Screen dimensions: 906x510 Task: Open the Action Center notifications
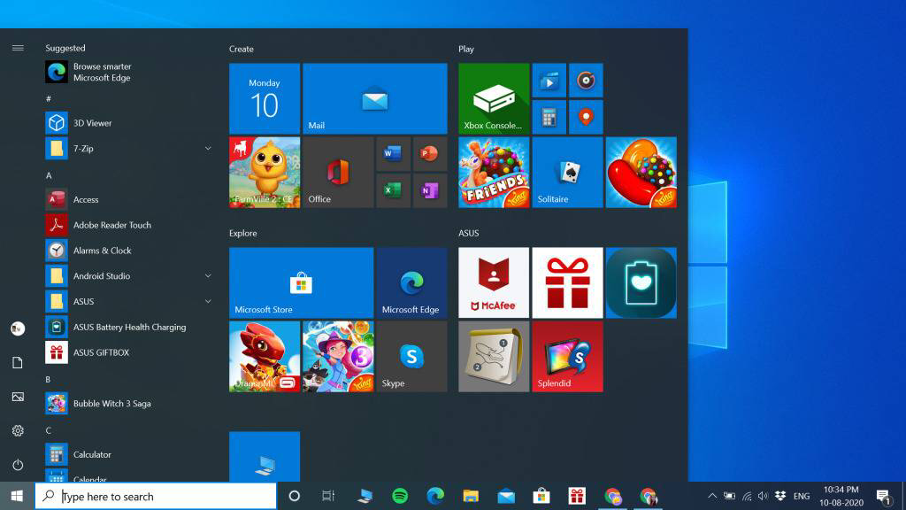point(883,496)
